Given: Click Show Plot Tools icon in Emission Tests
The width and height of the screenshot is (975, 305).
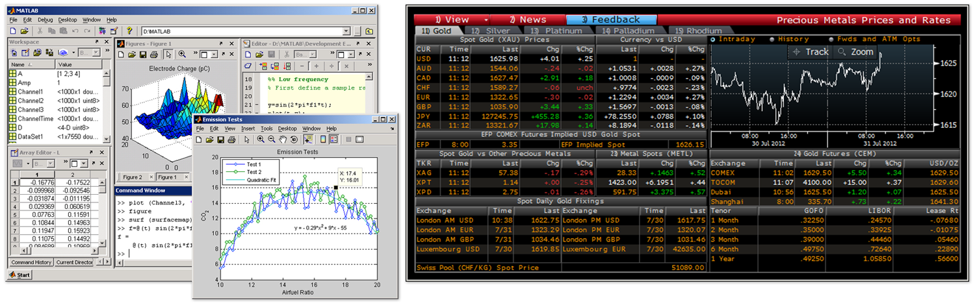Looking at the screenshot, I should (359, 140).
